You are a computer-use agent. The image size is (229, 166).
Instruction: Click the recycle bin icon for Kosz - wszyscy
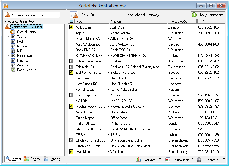point(13,70)
